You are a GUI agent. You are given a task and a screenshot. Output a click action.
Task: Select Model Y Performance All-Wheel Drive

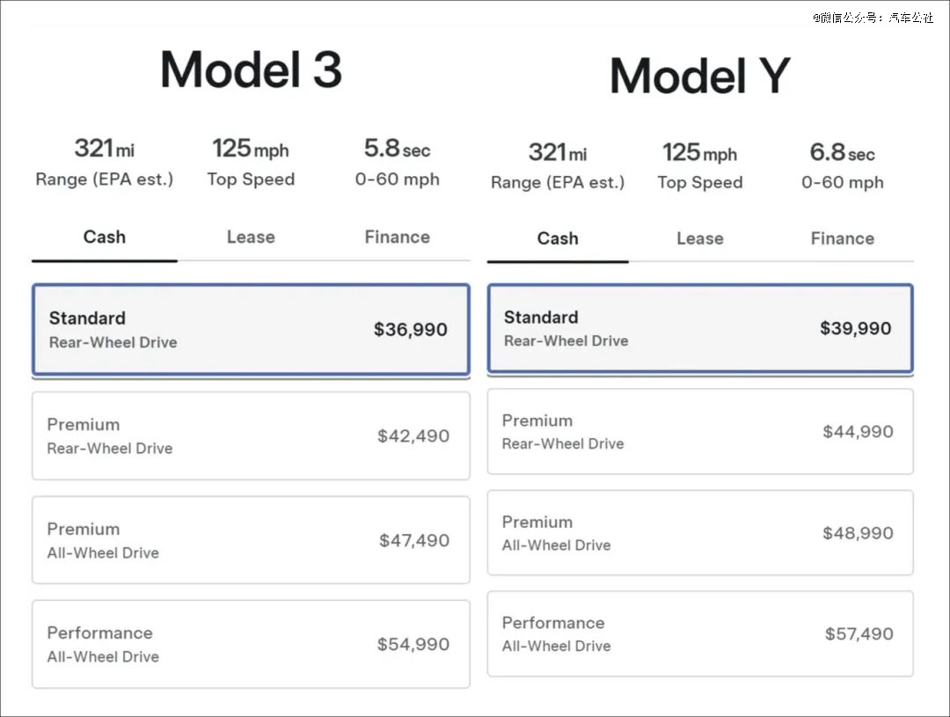(x=700, y=633)
